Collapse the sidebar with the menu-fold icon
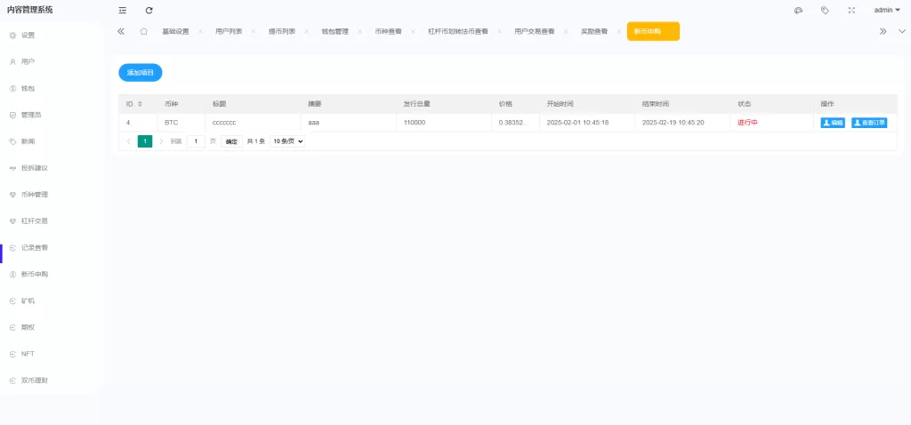 click(122, 11)
